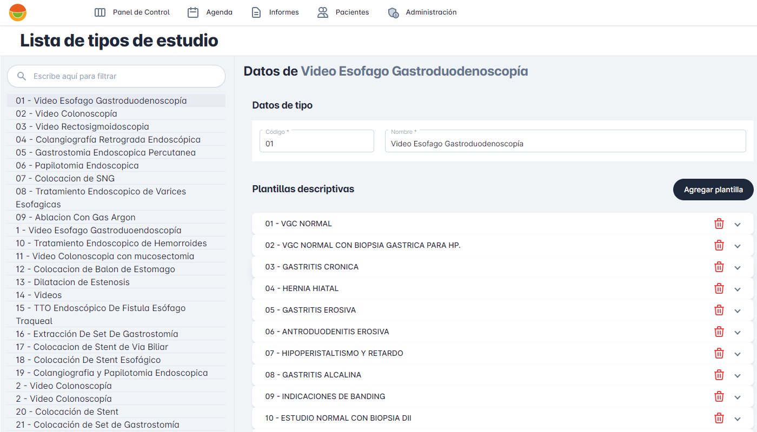This screenshot has width=757, height=432.
Task: Open the Informes menu
Action: [275, 12]
